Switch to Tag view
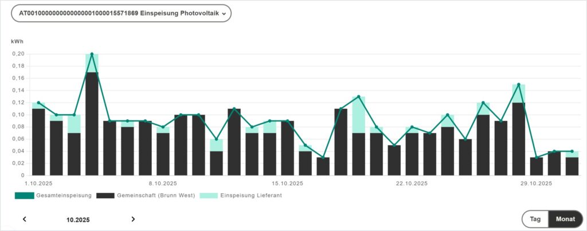Screen dimensions: 587x231 pos(535,219)
